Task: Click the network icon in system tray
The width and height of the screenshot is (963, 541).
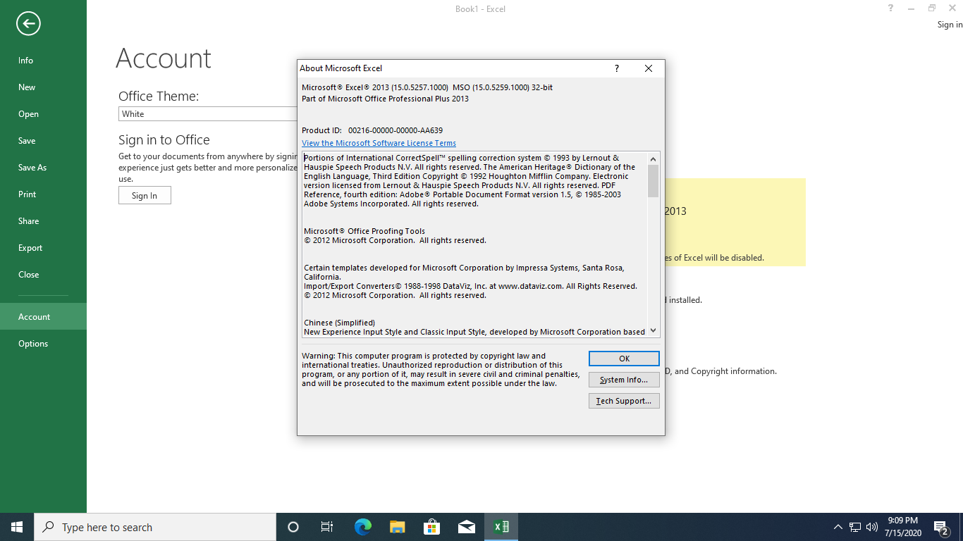Action: (x=855, y=527)
